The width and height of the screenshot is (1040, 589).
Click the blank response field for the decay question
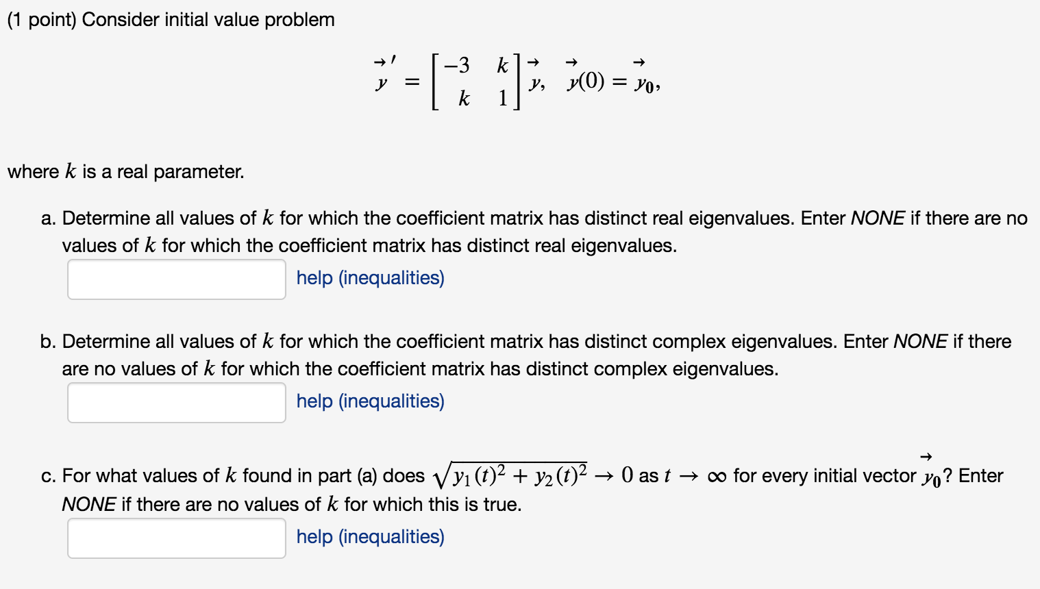click(175, 538)
